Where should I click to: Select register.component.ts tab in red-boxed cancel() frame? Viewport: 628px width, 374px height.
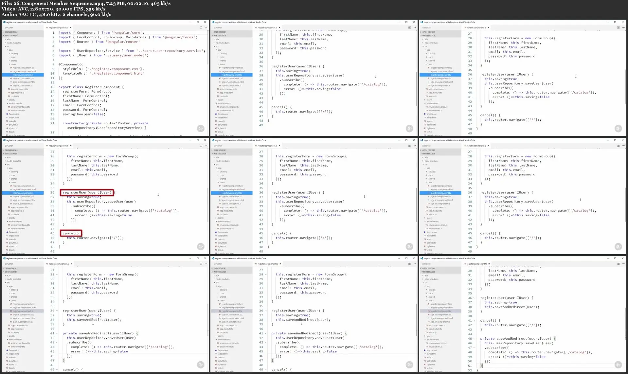tap(58, 146)
